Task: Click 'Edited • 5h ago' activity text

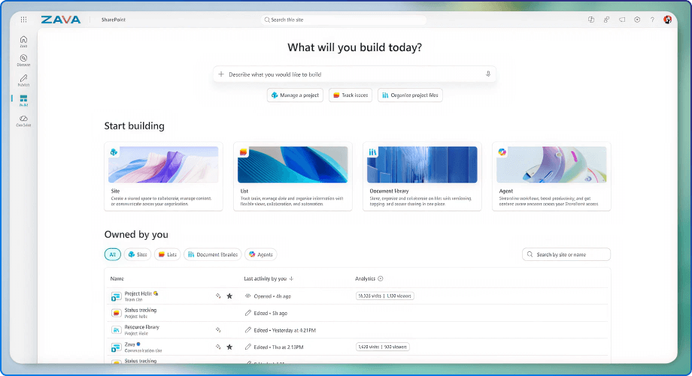Action: [271, 314]
